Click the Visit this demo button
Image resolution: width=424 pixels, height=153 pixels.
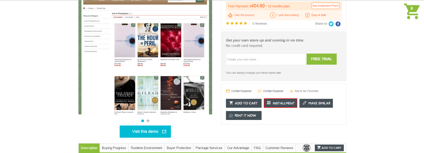[145, 132]
